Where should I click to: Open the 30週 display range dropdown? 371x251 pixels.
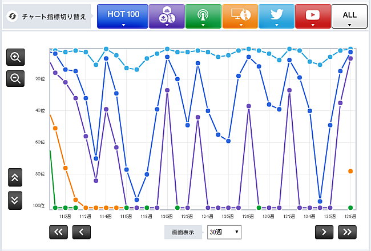click(x=224, y=232)
